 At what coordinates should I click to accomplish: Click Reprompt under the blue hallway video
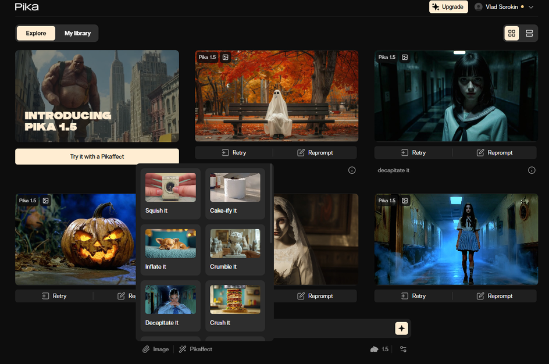pos(495,296)
